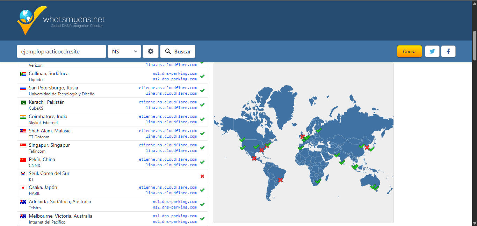Click the page vertical scrollbar thumb
The width and height of the screenshot is (477, 226).
(x=475, y=45)
